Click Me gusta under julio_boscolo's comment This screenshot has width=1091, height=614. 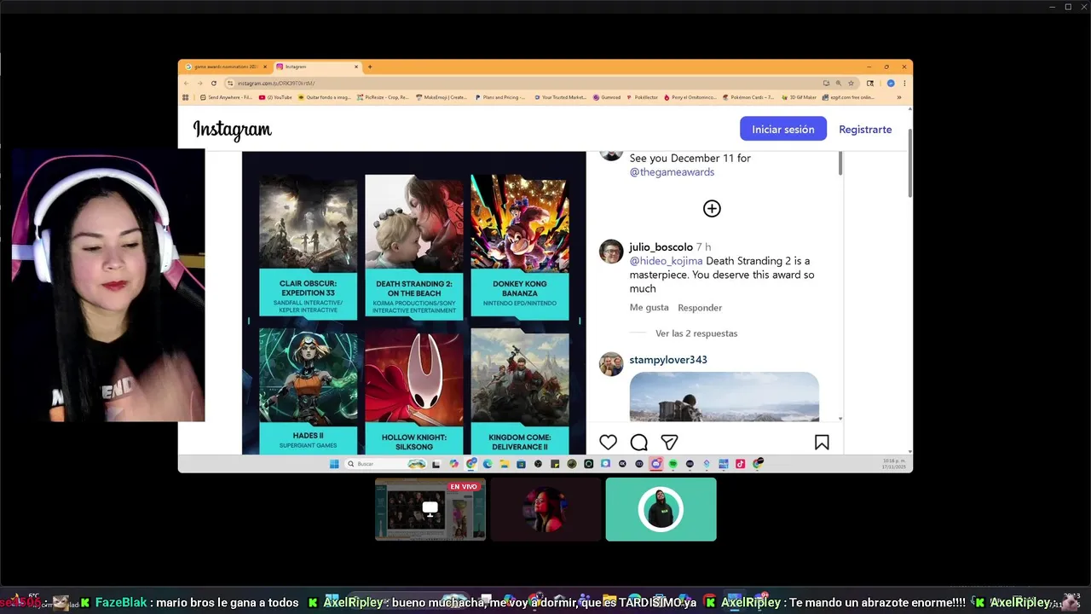(x=649, y=308)
